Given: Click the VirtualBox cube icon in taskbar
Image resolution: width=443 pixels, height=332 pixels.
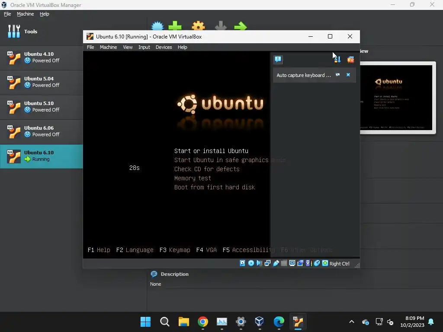Looking at the screenshot, I should pyautogui.click(x=259, y=322).
